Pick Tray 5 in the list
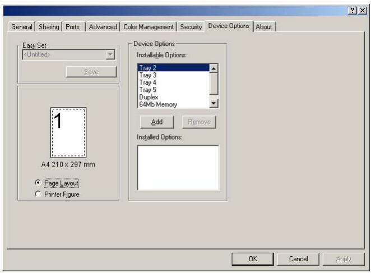Image resolution: width=371 pixels, height=273 pixels. 173,90
